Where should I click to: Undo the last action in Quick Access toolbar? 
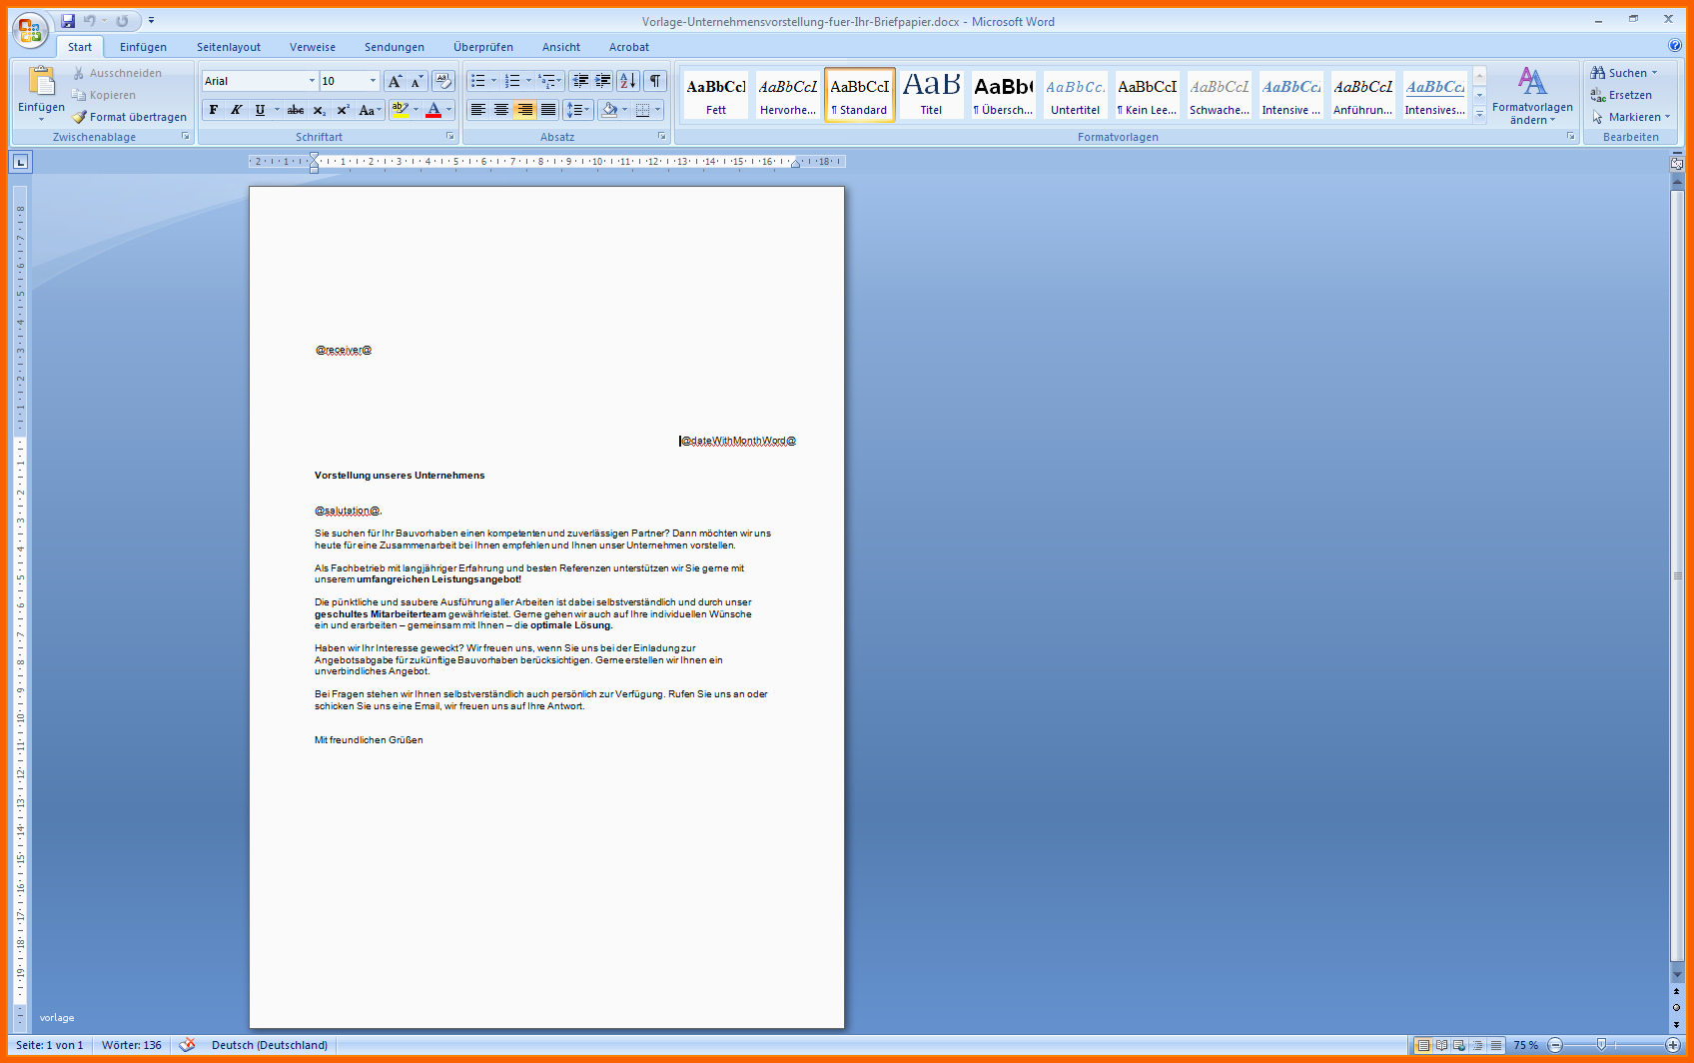[89, 20]
